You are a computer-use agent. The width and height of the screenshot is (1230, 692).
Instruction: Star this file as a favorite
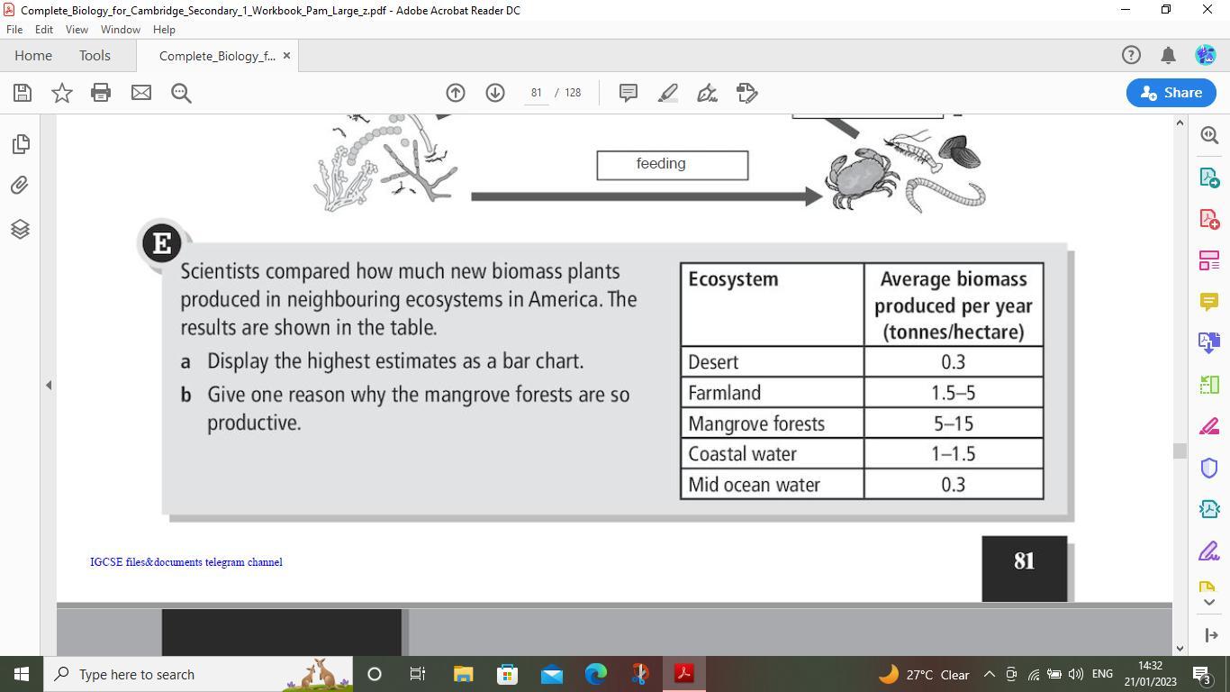point(62,93)
